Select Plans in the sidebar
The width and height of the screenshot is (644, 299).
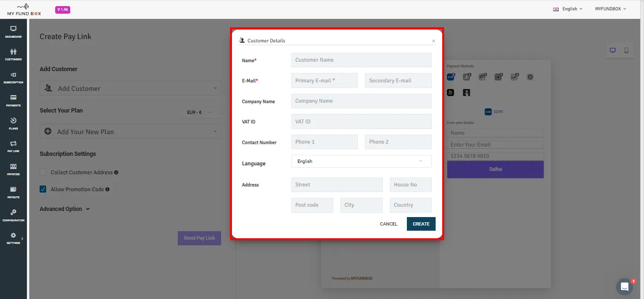pos(13,123)
